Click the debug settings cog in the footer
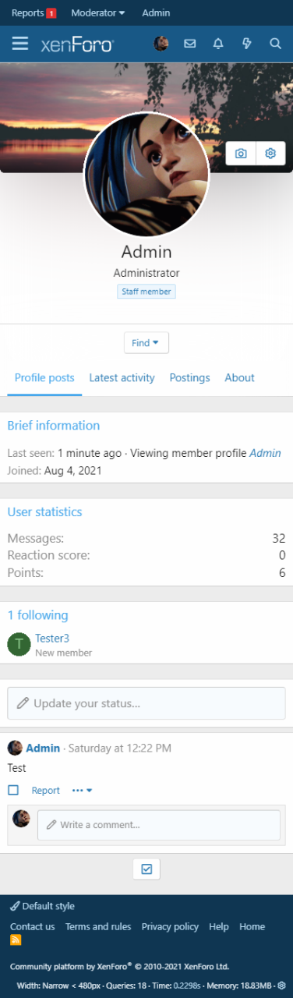The image size is (293, 998). (281, 986)
